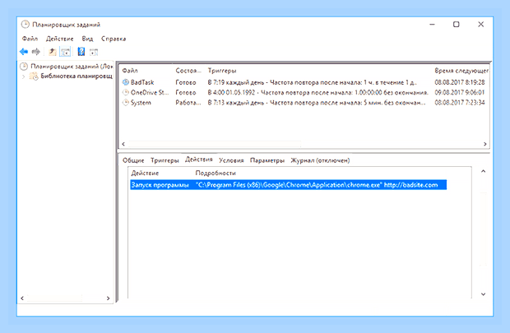Sort by the Время следующего column header
The width and height of the screenshot is (510, 333).
[x=461, y=71]
